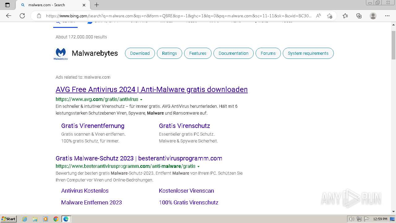
Task: Click the Documentation pill button
Action: [234, 53]
